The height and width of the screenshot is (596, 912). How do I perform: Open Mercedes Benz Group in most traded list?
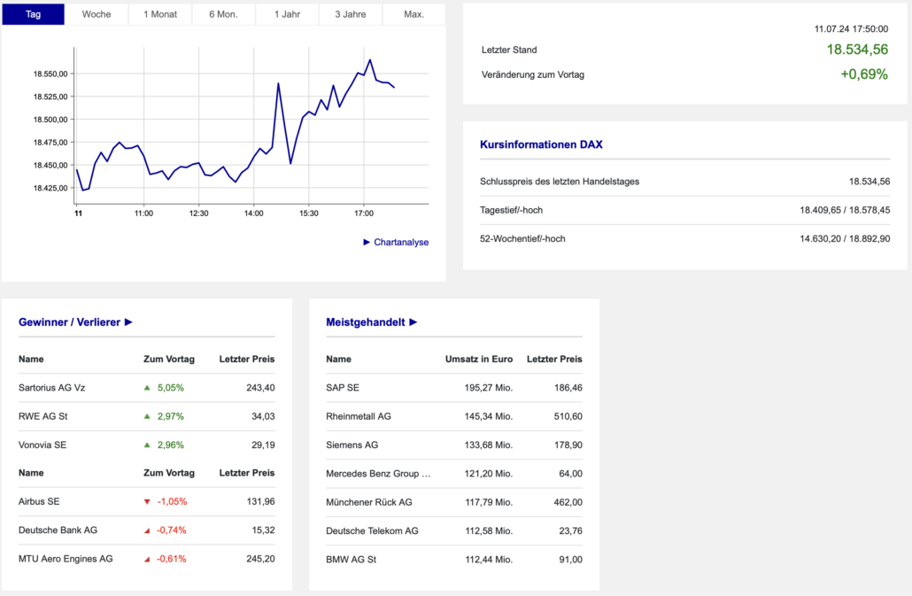click(378, 473)
